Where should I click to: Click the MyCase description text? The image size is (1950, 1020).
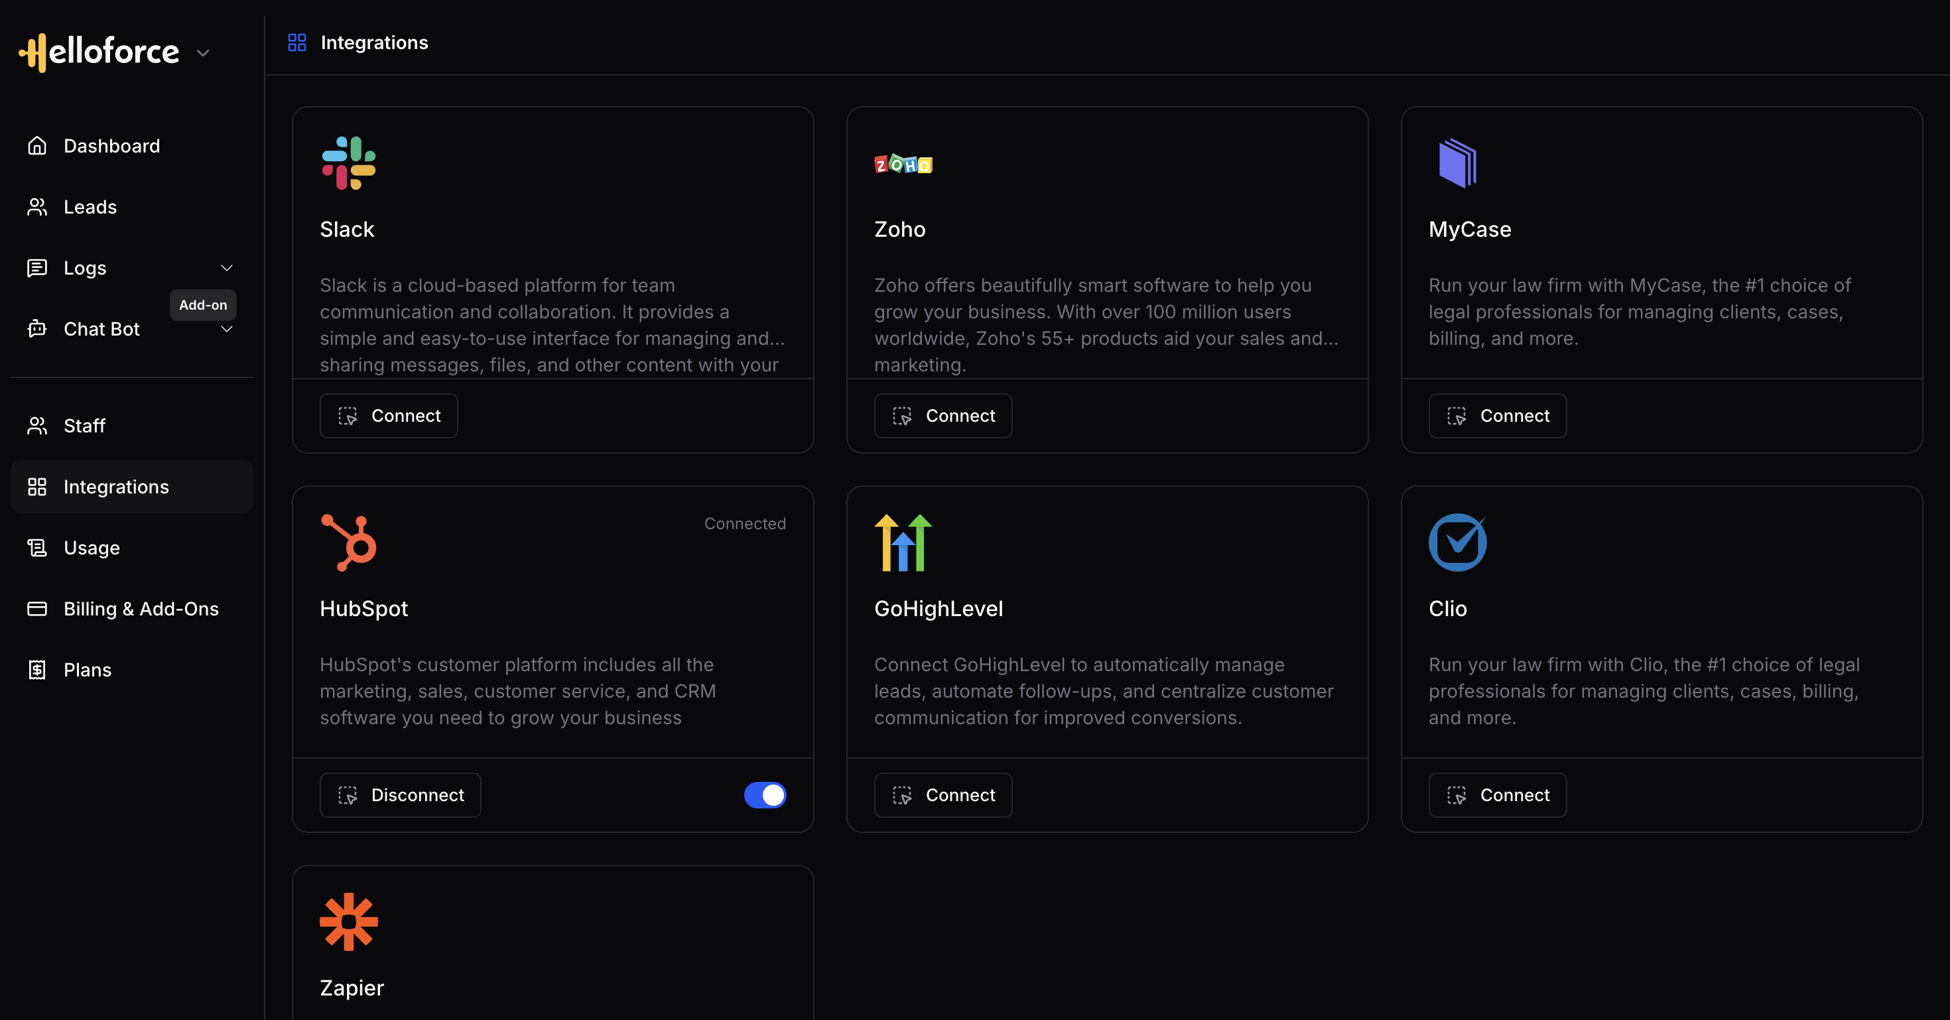[1640, 312]
